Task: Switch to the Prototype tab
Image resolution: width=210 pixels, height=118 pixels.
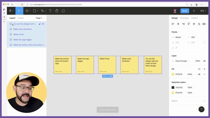Action: pyautogui.click(x=184, y=18)
